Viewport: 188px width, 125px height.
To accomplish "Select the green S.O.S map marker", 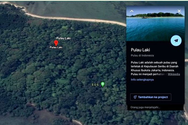I will 103,84.
